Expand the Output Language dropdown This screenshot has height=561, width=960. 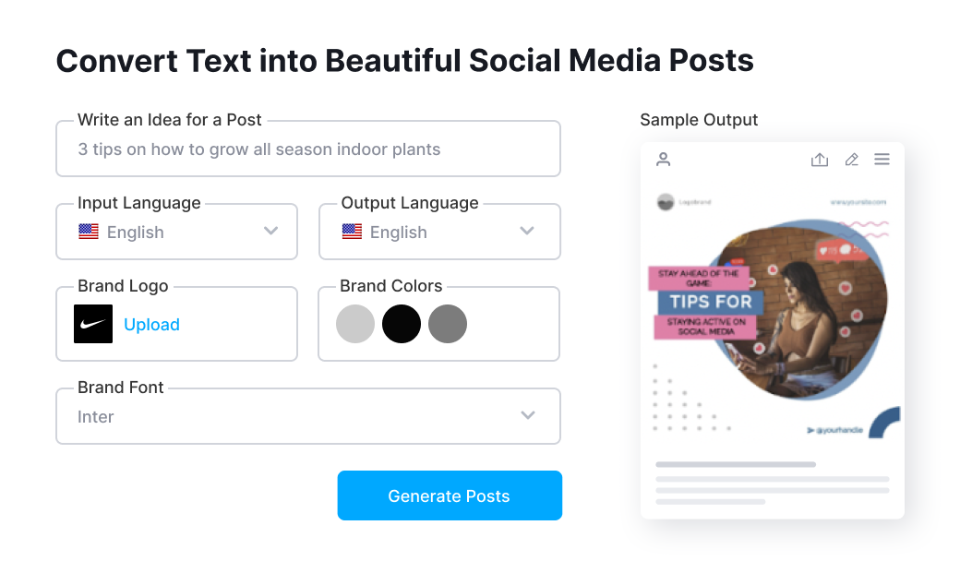point(527,231)
